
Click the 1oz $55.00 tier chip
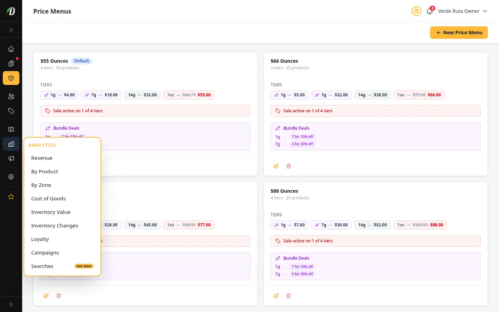pyautogui.click(x=189, y=95)
